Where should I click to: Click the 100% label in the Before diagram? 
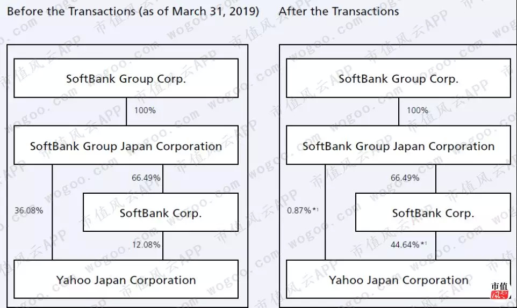click(145, 111)
